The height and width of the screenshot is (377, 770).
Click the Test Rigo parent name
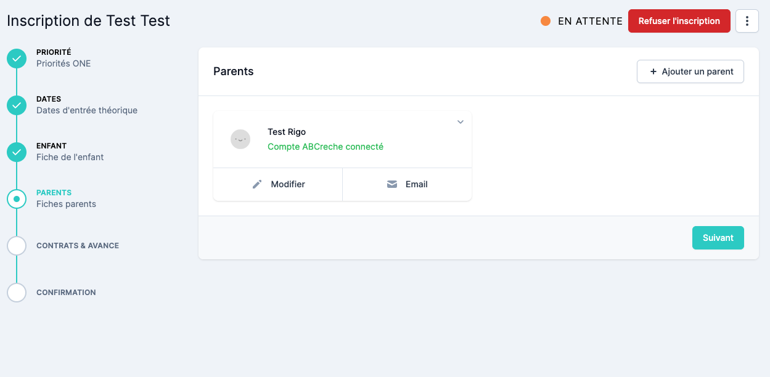(x=287, y=132)
